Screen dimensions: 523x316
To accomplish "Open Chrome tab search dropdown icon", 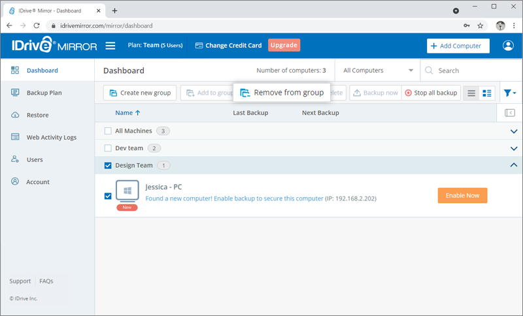I will point(456,11).
